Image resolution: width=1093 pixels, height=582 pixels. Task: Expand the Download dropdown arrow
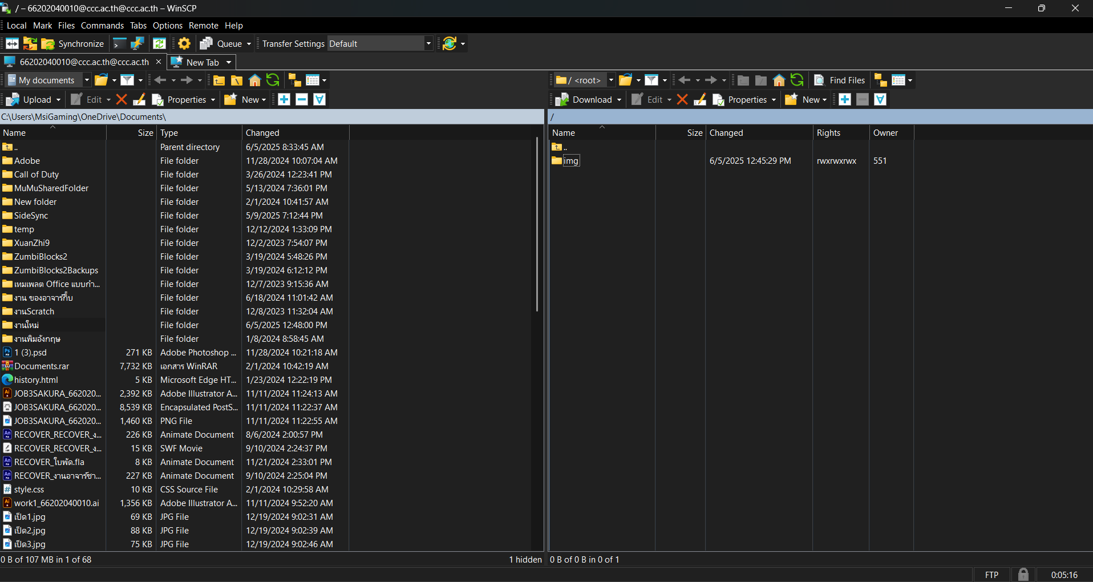point(619,100)
